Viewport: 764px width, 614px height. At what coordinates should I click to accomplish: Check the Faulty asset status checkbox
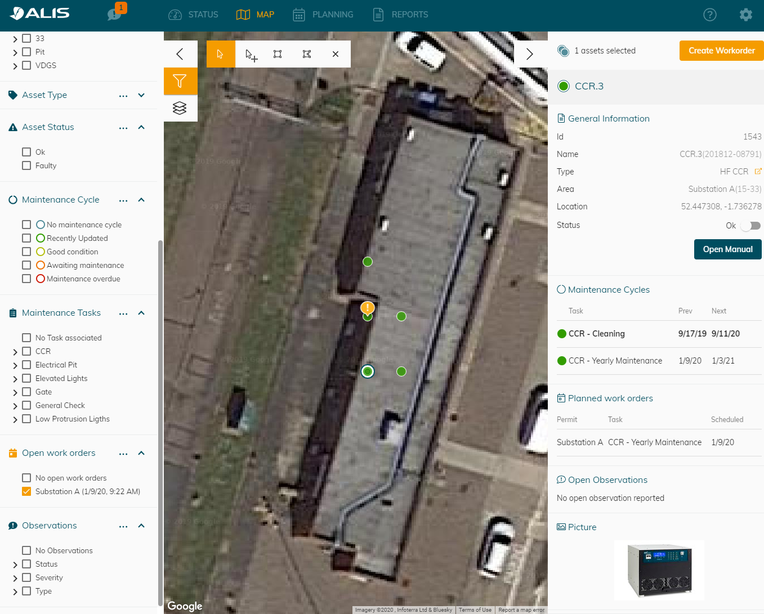[x=26, y=165]
